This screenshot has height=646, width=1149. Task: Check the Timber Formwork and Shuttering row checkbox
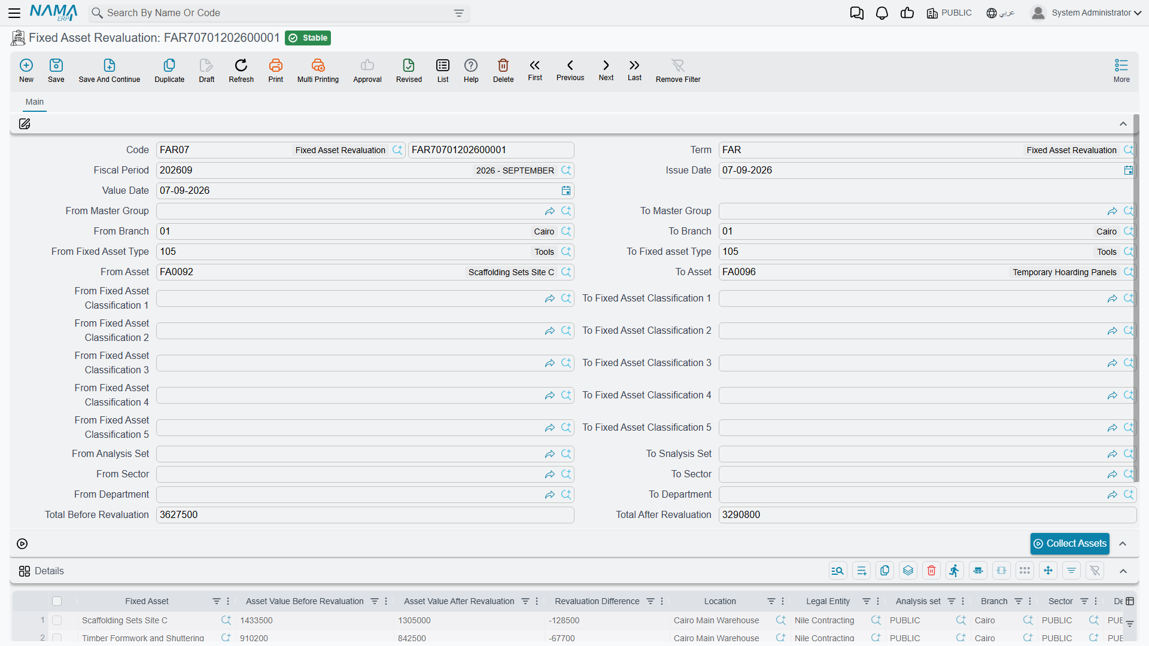point(57,638)
